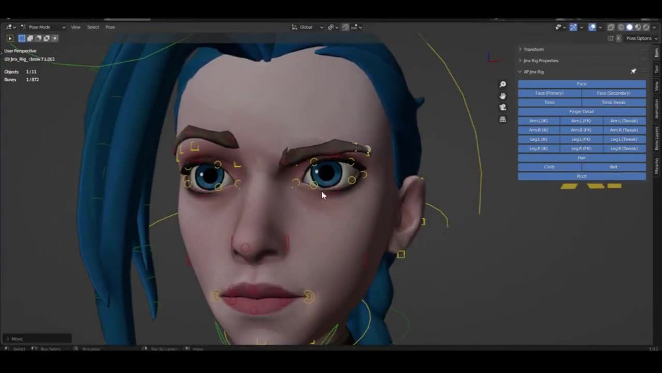Open the Select menu
The image size is (662, 373).
[x=93, y=27]
